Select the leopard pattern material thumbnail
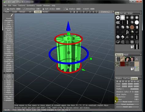Image resolution: width=145 pixels, height=112 pixels. [x=118, y=64]
